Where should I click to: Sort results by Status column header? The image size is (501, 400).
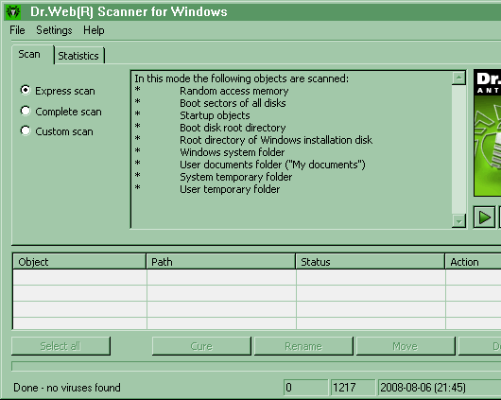click(371, 262)
